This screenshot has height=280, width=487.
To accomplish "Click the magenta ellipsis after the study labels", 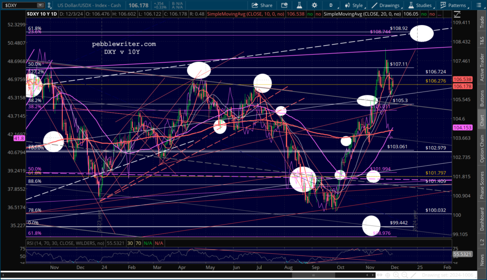I will coord(439,14).
